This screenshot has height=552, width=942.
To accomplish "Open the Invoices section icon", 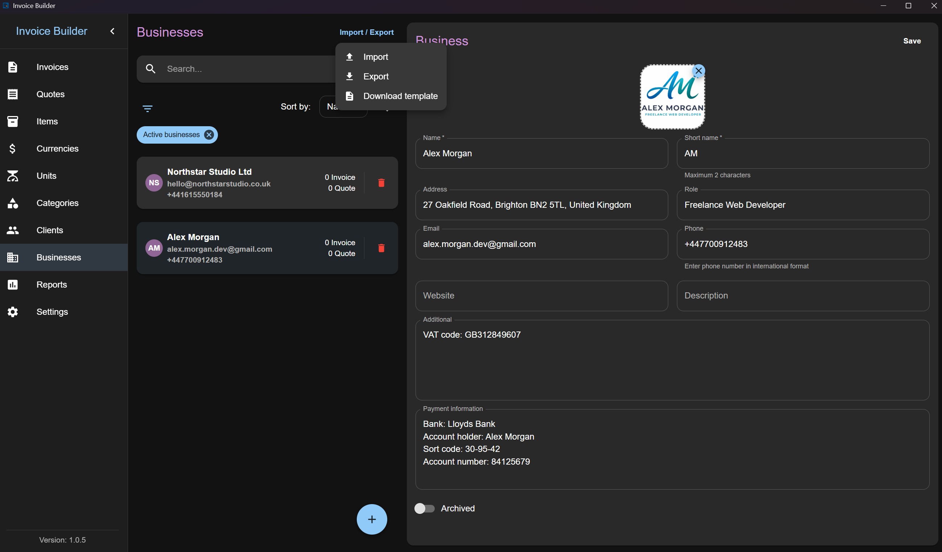I will [x=13, y=67].
